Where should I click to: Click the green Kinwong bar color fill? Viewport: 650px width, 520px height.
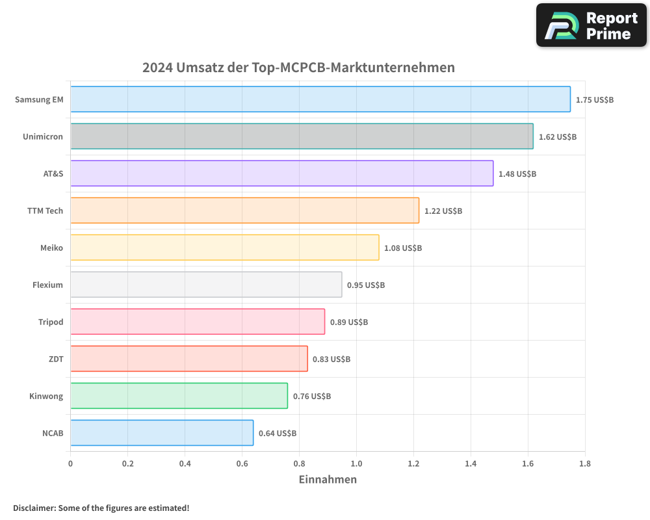[179, 396]
